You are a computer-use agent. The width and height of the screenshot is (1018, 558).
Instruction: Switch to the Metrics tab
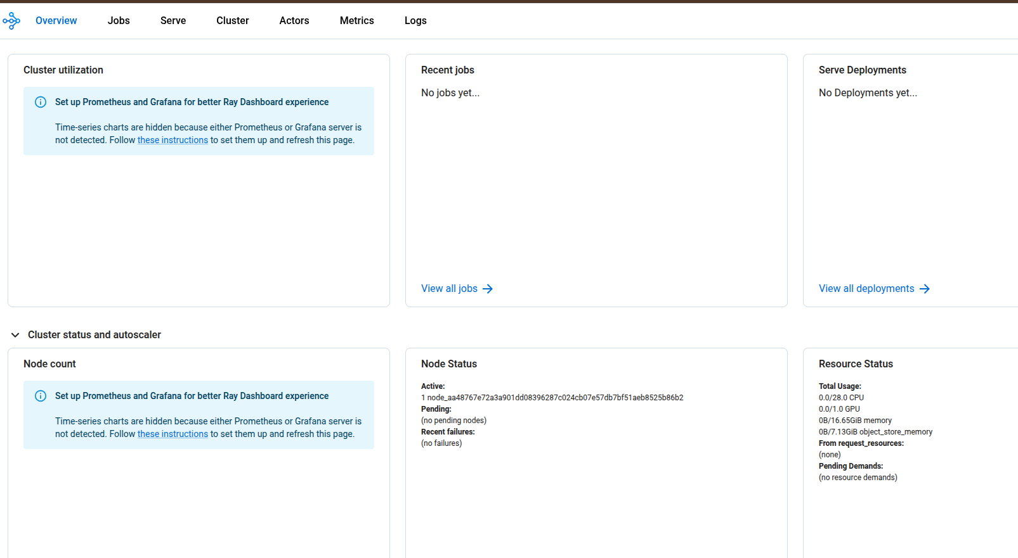click(x=357, y=21)
